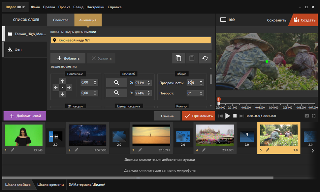320x192 pixels.
Task: Open the Правка menu
Action: click(x=49, y=7)
